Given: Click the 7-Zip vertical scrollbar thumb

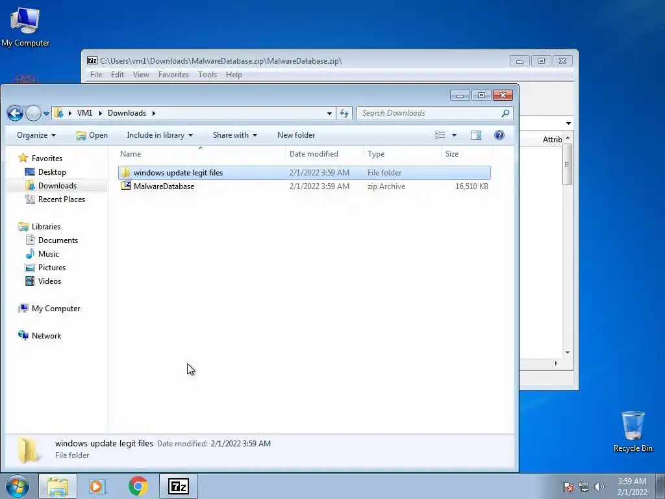Looking at the screenshot, I should (567, 164).
